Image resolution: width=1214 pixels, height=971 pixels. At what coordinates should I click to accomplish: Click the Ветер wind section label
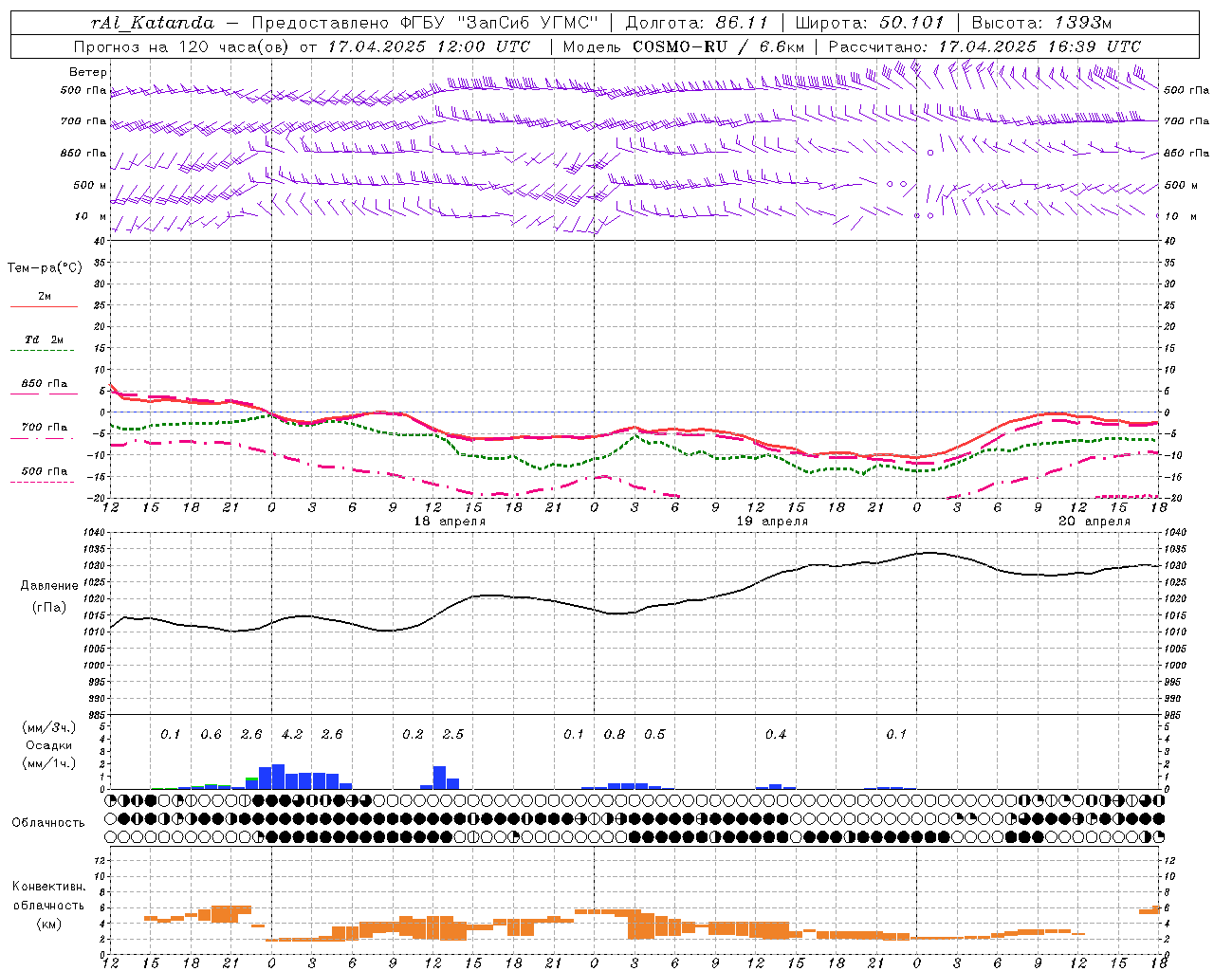click(x=88, y=72)
